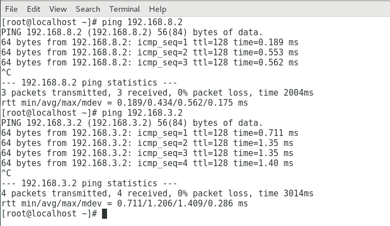Image resolution: width=390 pixels, height=226 pixels.
Task: Open the View menu
Action: tap(58, 9)
